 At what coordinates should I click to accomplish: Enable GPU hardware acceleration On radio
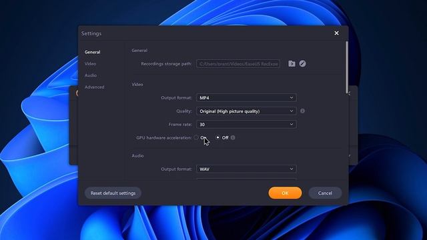[x=196, y=138]
